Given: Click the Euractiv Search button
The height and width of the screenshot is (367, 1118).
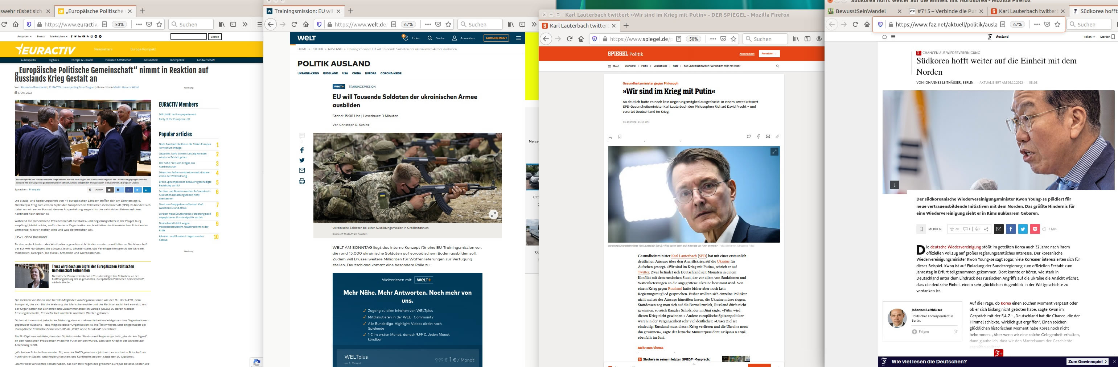Looking at the screenshot, I should 215,36.
